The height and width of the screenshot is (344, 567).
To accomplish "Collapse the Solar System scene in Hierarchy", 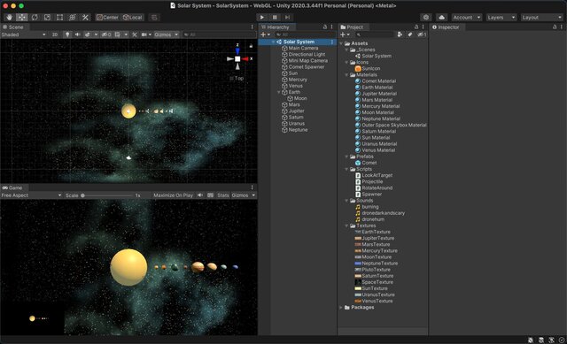I will [x=273, y=42].
